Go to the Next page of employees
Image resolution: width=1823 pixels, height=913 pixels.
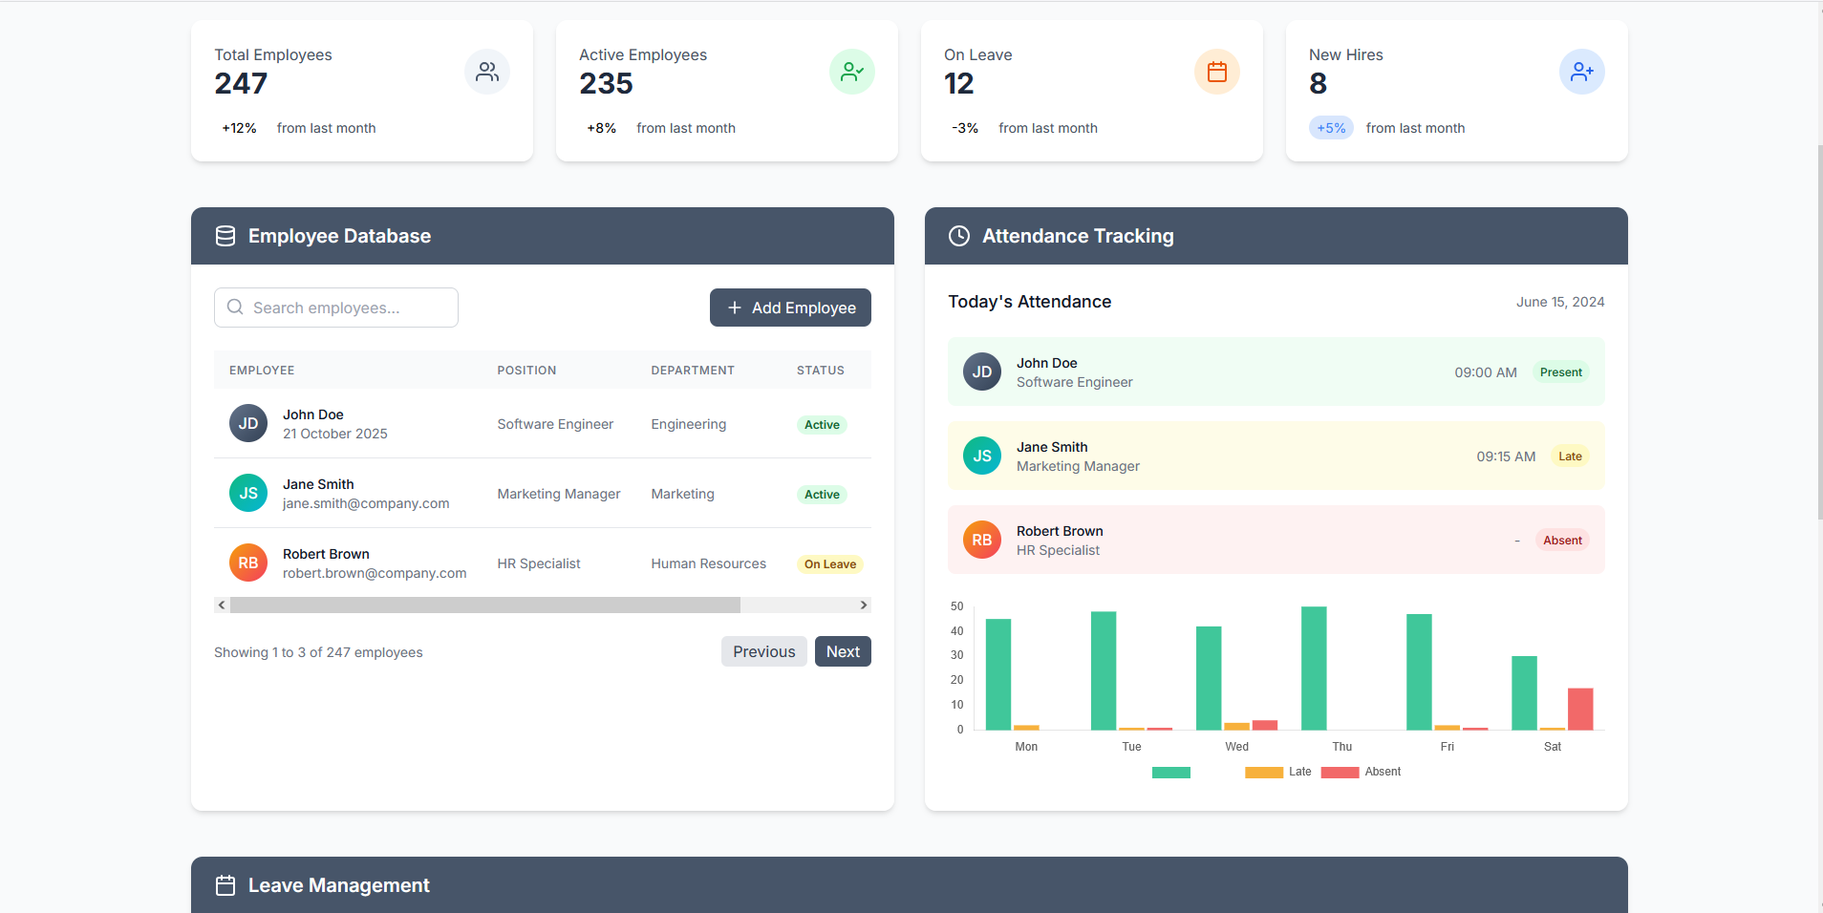click(x=843, y=651)
